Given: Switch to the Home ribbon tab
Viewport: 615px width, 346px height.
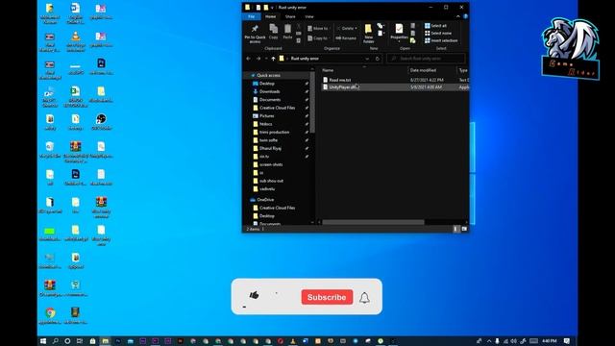Looking at the screenshot, I should coord(271,16).
